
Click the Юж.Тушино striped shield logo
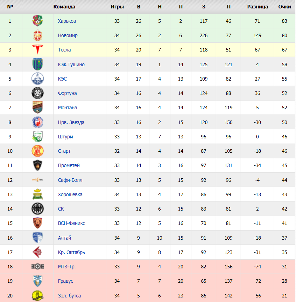[x=37, y=64]
